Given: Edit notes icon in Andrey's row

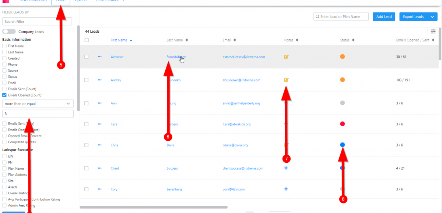Looking at the screenshot, I should pos(286,80).
